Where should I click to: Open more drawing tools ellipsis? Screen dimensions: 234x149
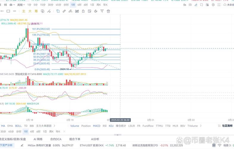coord(15,11)
